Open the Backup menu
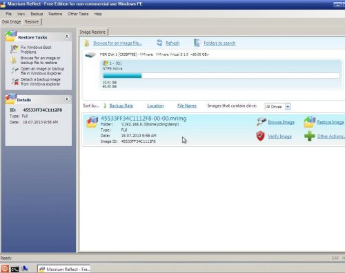 tap(37, 14)
